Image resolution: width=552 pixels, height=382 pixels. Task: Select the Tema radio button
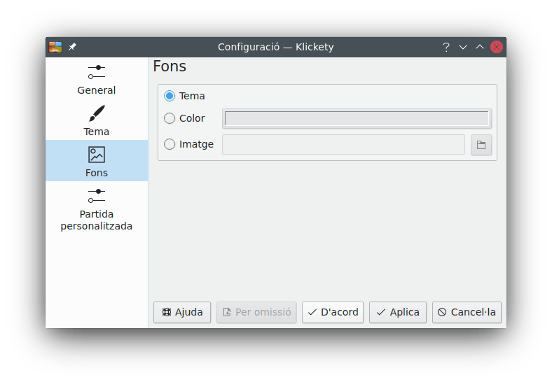pos(170,96)
